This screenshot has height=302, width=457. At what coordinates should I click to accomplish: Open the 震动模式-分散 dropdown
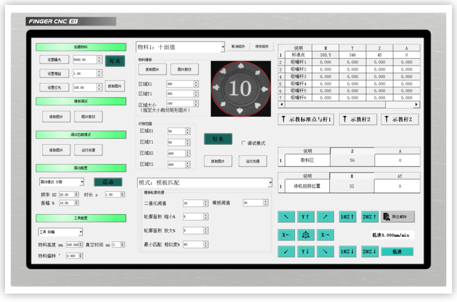point(82,182)
